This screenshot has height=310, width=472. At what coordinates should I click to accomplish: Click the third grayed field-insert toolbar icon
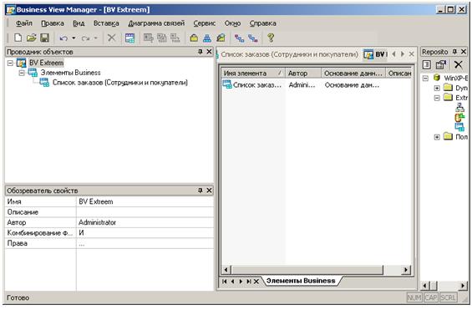(x=175, y=38)
